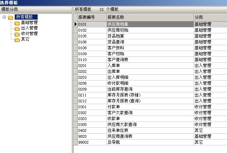Select 出入管理 category in tree
The image size is (227, 153).
click(x=29, y=28)
